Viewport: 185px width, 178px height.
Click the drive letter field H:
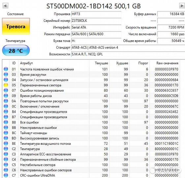click(x=96, y=41)
